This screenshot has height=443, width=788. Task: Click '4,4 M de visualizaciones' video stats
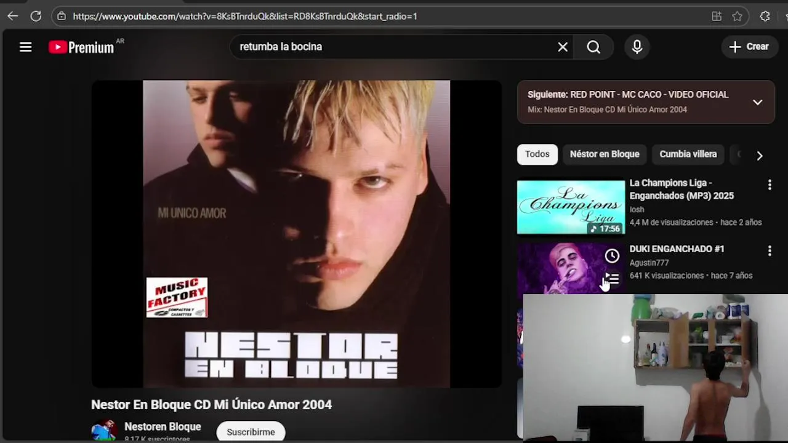tap(671, 223)
